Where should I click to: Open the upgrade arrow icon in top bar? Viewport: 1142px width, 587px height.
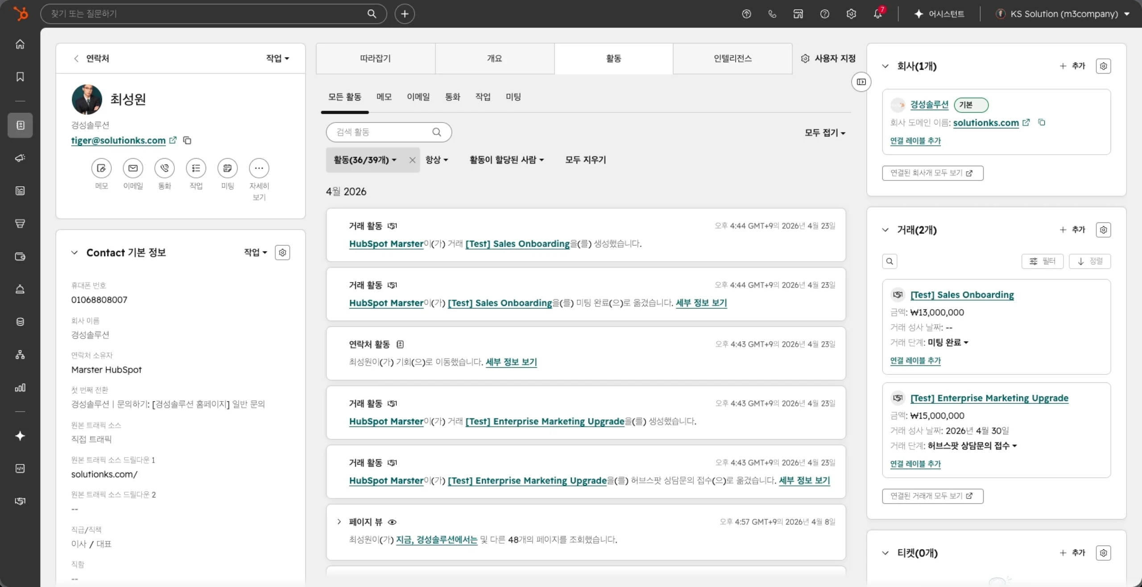pos(746,14)
